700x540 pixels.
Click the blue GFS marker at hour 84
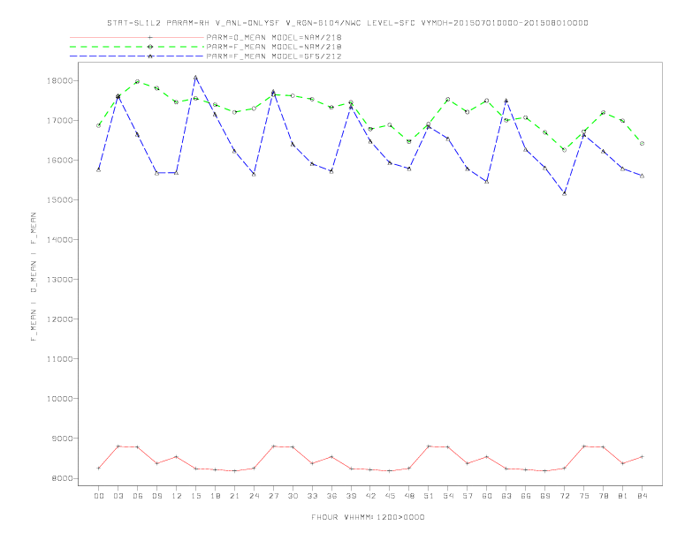pos(643,176)
